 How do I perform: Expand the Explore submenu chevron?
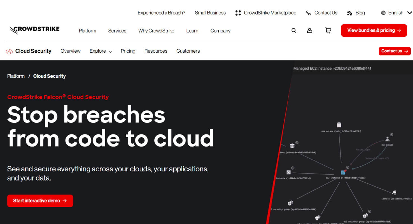[111, 52]
